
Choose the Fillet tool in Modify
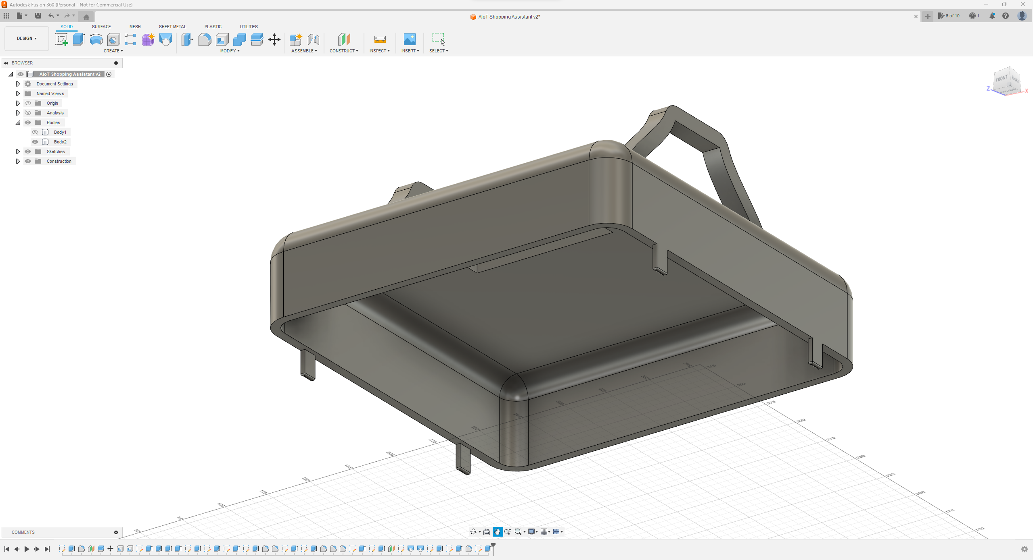click(x=205, y=39)
